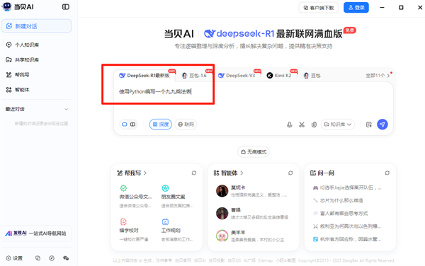
Task: Open the 知识库 dropdown
Action: coord(338,125)
